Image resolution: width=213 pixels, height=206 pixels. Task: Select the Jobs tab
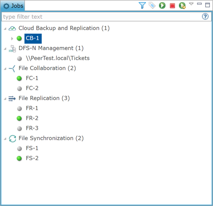[13, 6]
